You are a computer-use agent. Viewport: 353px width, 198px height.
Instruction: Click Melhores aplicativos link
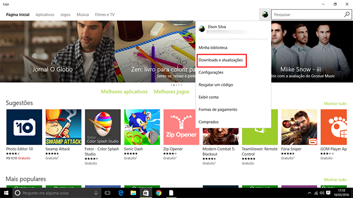(124, 92)
